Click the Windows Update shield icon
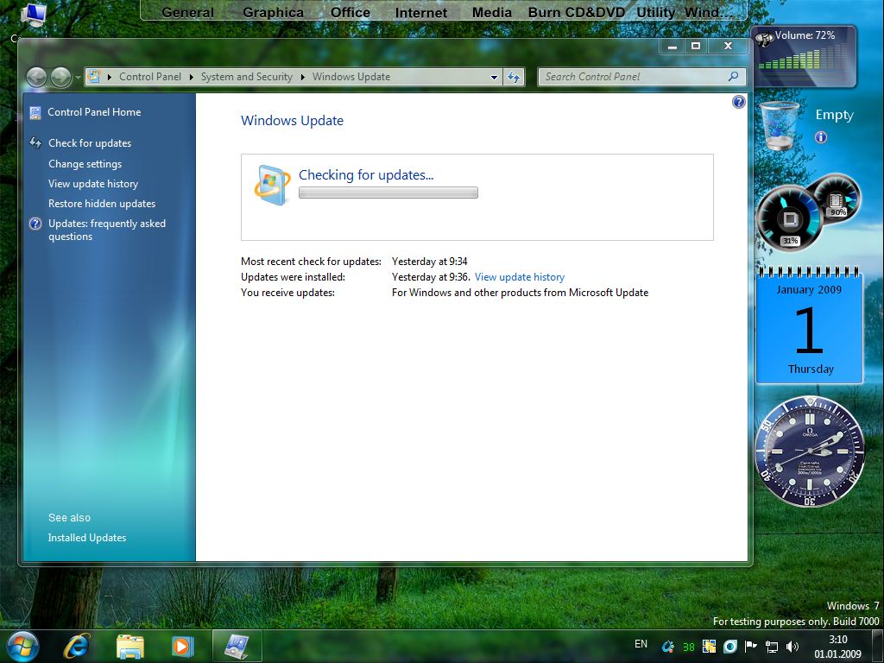Viewport: 884px width, 663px height. (x=272, y=185)
